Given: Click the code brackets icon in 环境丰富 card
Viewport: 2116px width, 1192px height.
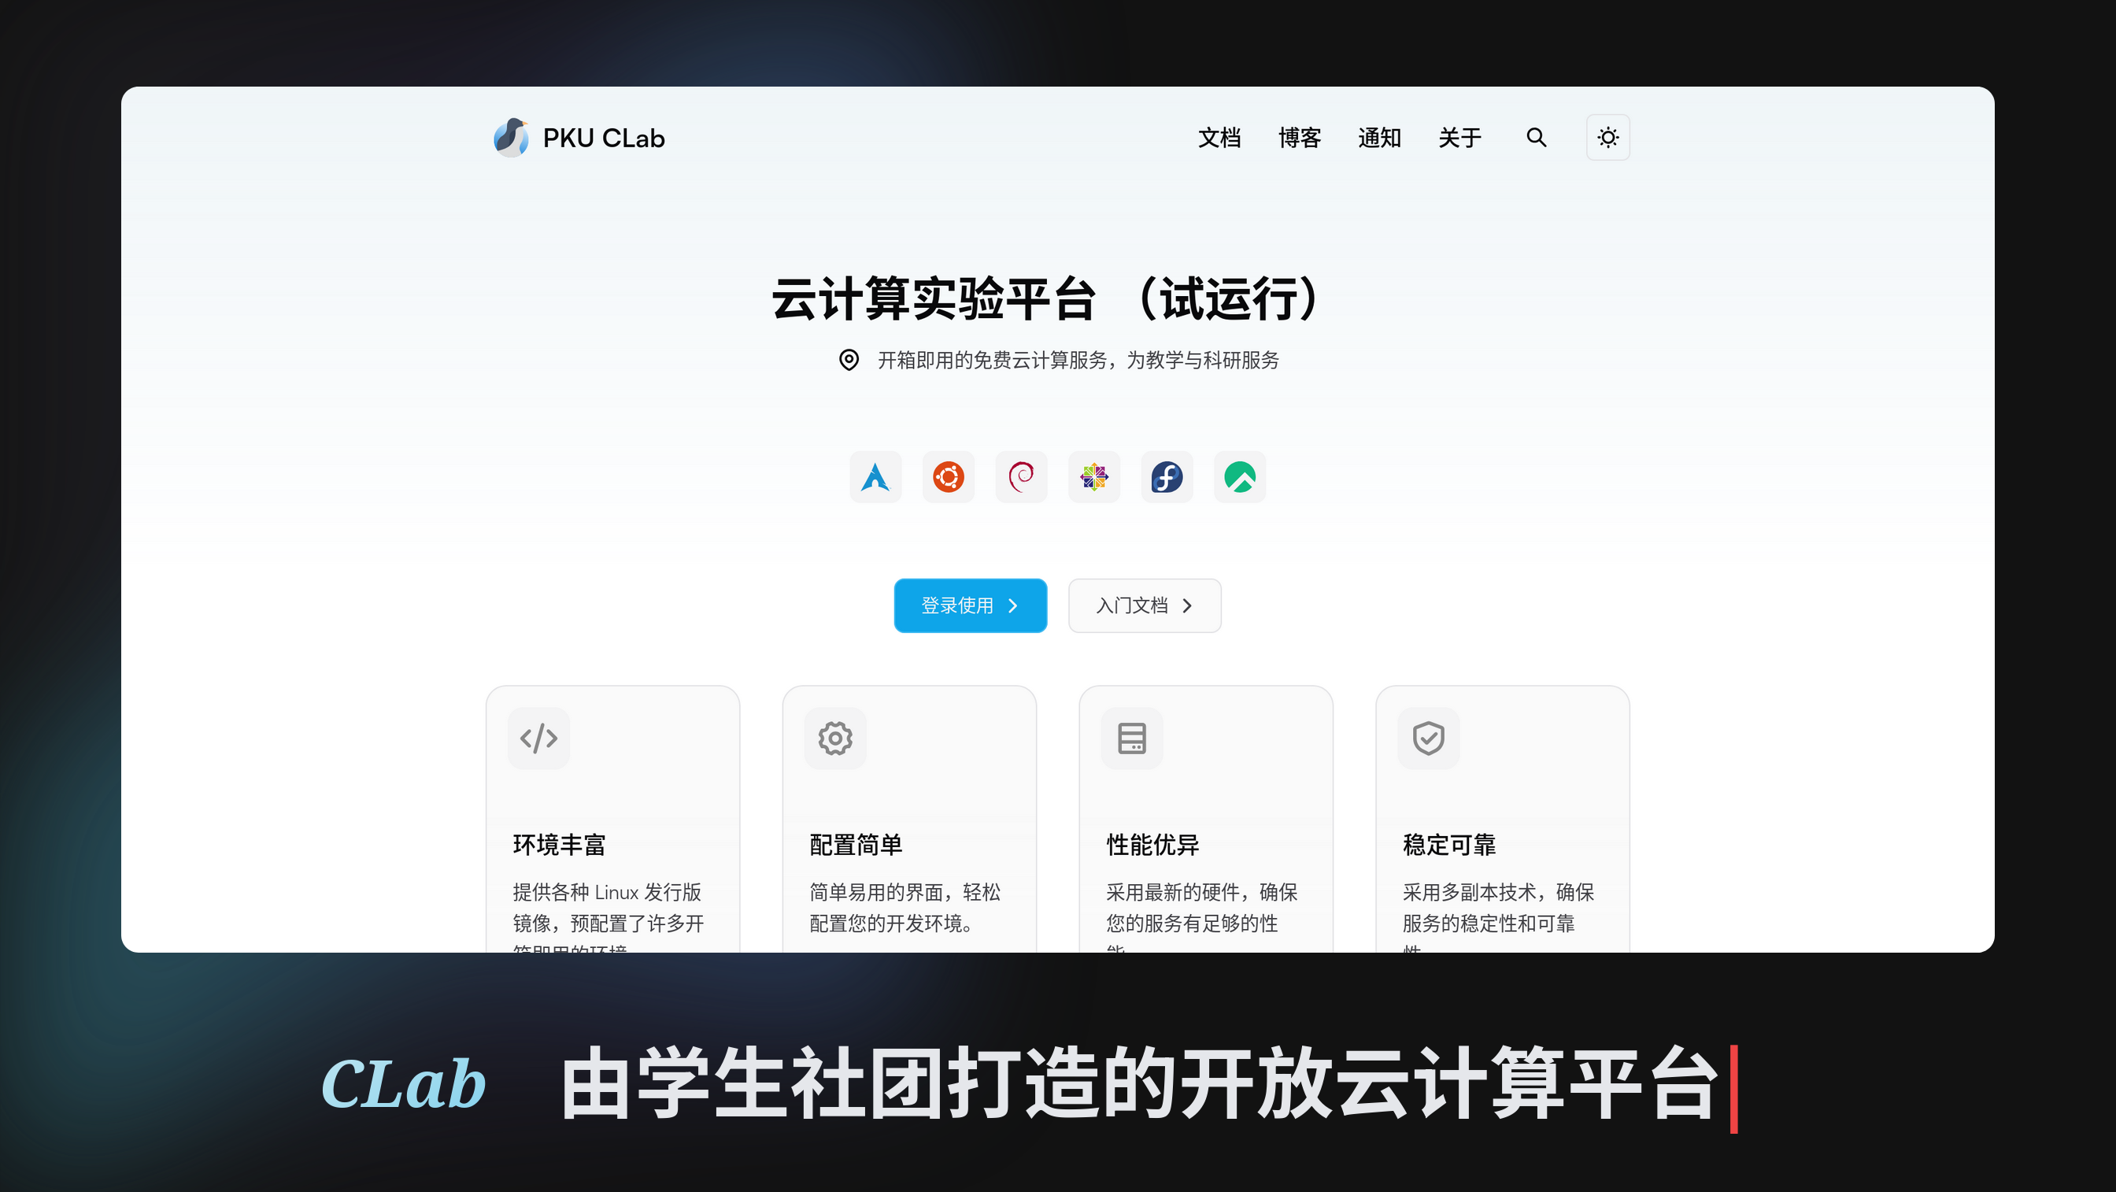Looking at the screenshot, I should click(x=538, y=738).
